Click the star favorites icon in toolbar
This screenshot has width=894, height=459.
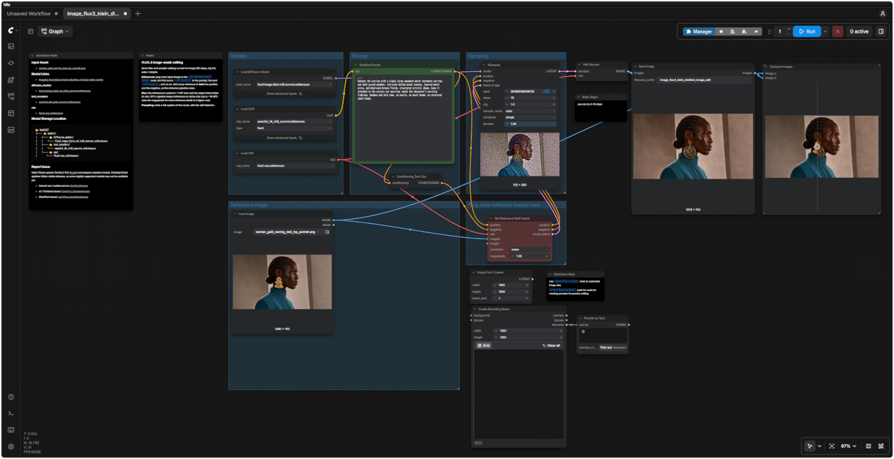(x=721, y=31)
